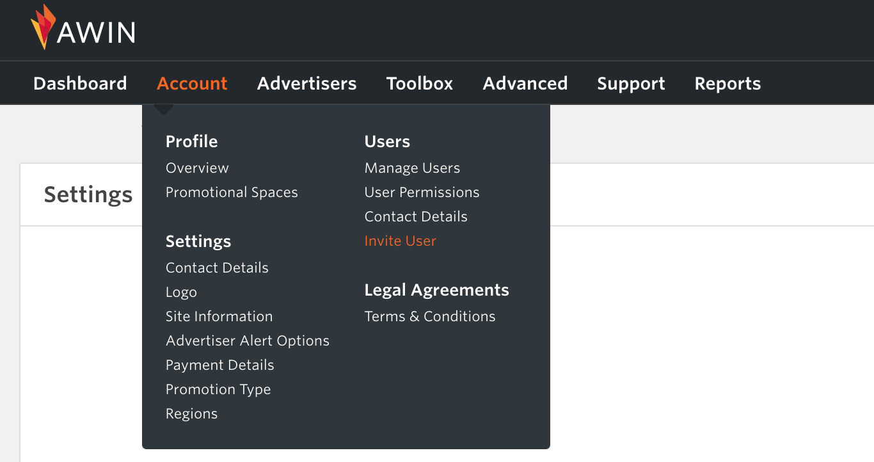Open Site Information settings
874x462 pixels.
click(x=219, y=316)
